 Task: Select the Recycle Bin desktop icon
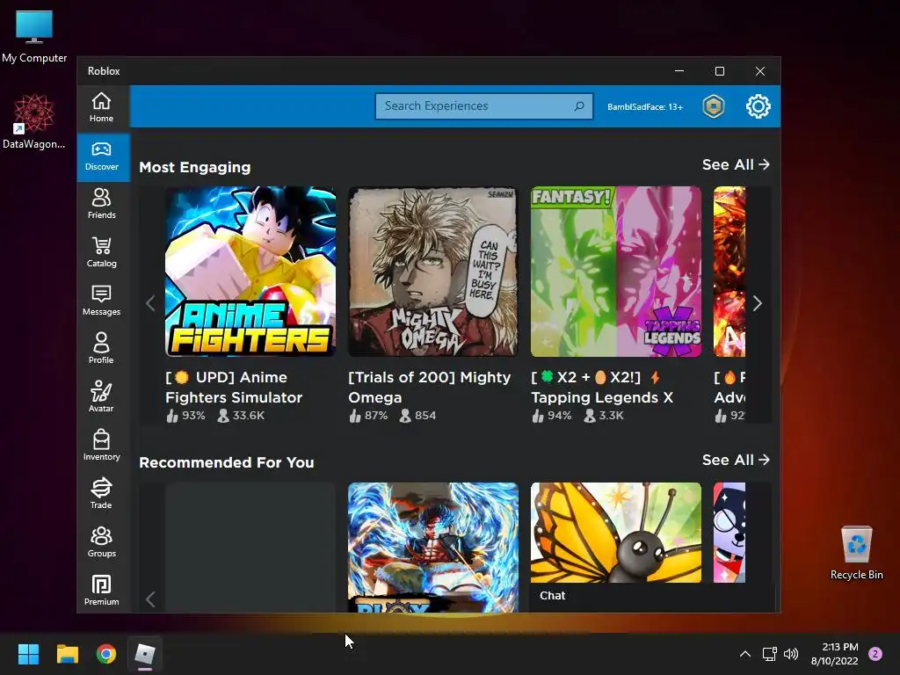tap(857, 554)
